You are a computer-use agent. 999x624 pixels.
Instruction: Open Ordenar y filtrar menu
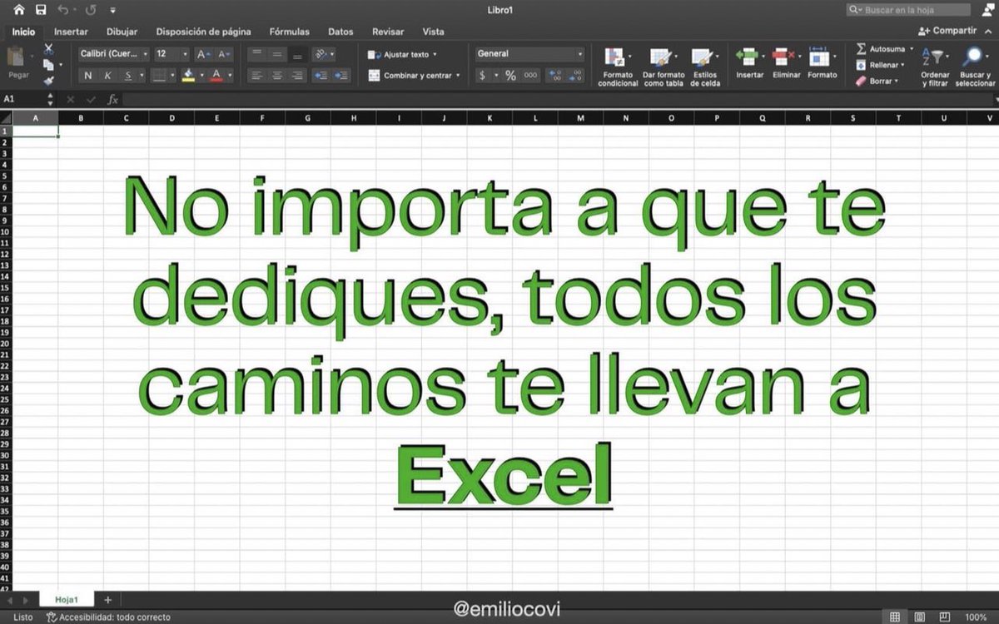[935, 67]
